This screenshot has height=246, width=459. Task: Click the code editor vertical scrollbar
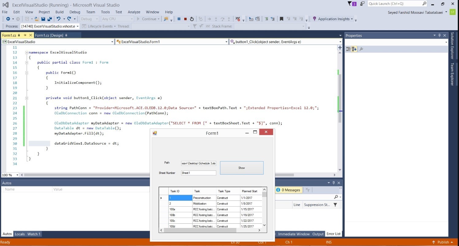340,98
